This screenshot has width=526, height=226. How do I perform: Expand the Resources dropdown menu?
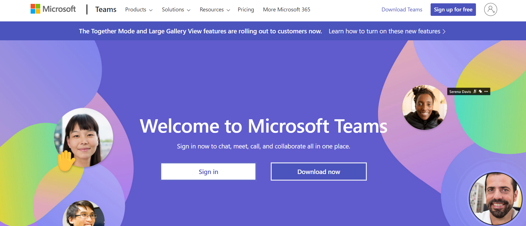point(215,10)
